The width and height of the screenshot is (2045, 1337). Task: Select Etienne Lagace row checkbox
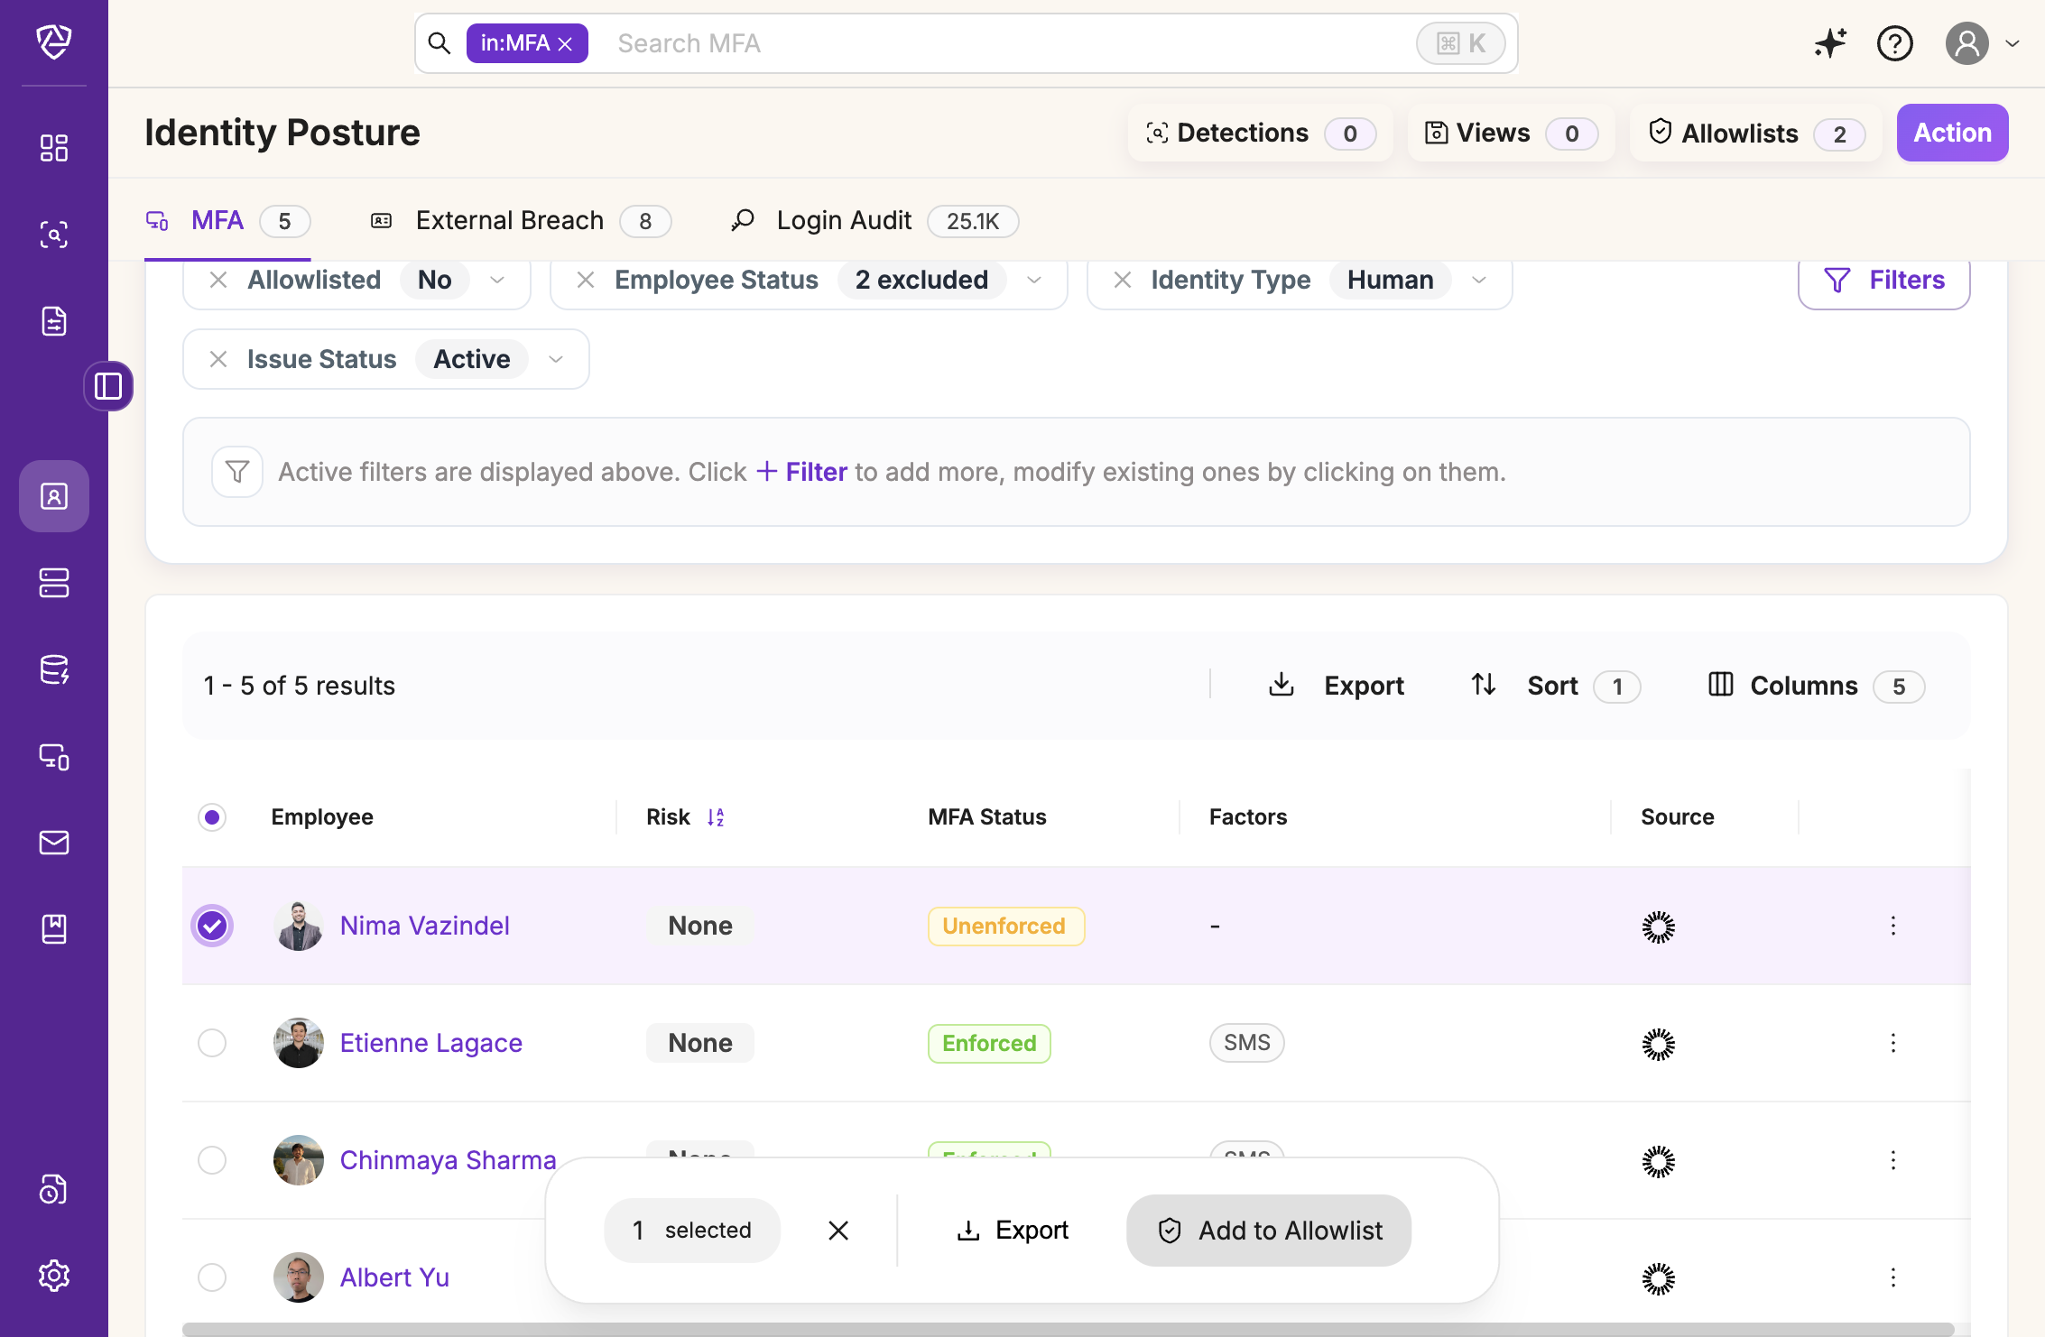click(212, 1043)
